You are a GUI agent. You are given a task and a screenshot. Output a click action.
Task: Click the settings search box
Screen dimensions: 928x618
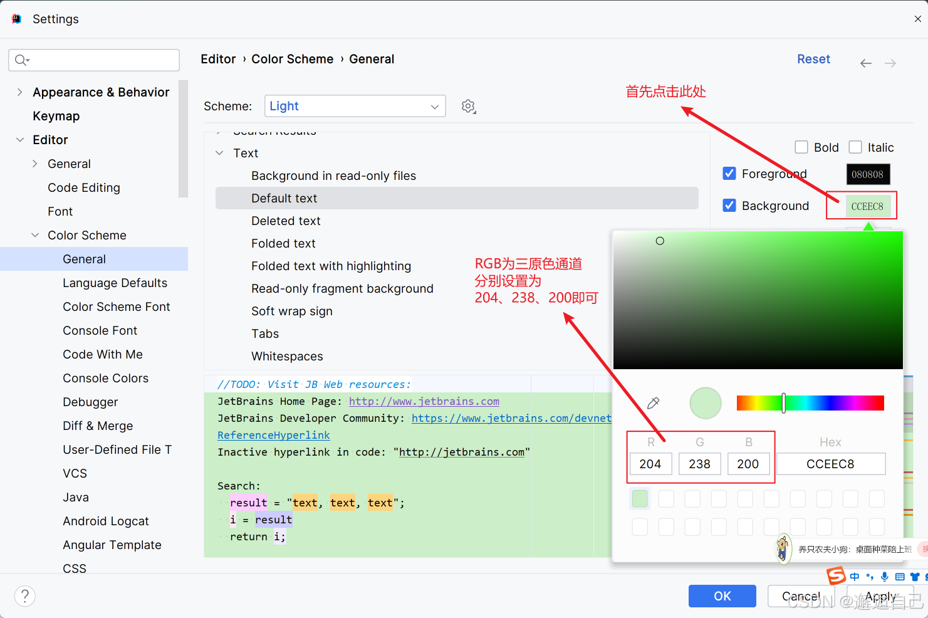[x=94, y=60]
